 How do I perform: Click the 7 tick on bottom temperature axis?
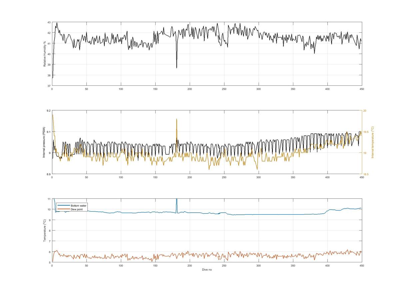[49, 241]
